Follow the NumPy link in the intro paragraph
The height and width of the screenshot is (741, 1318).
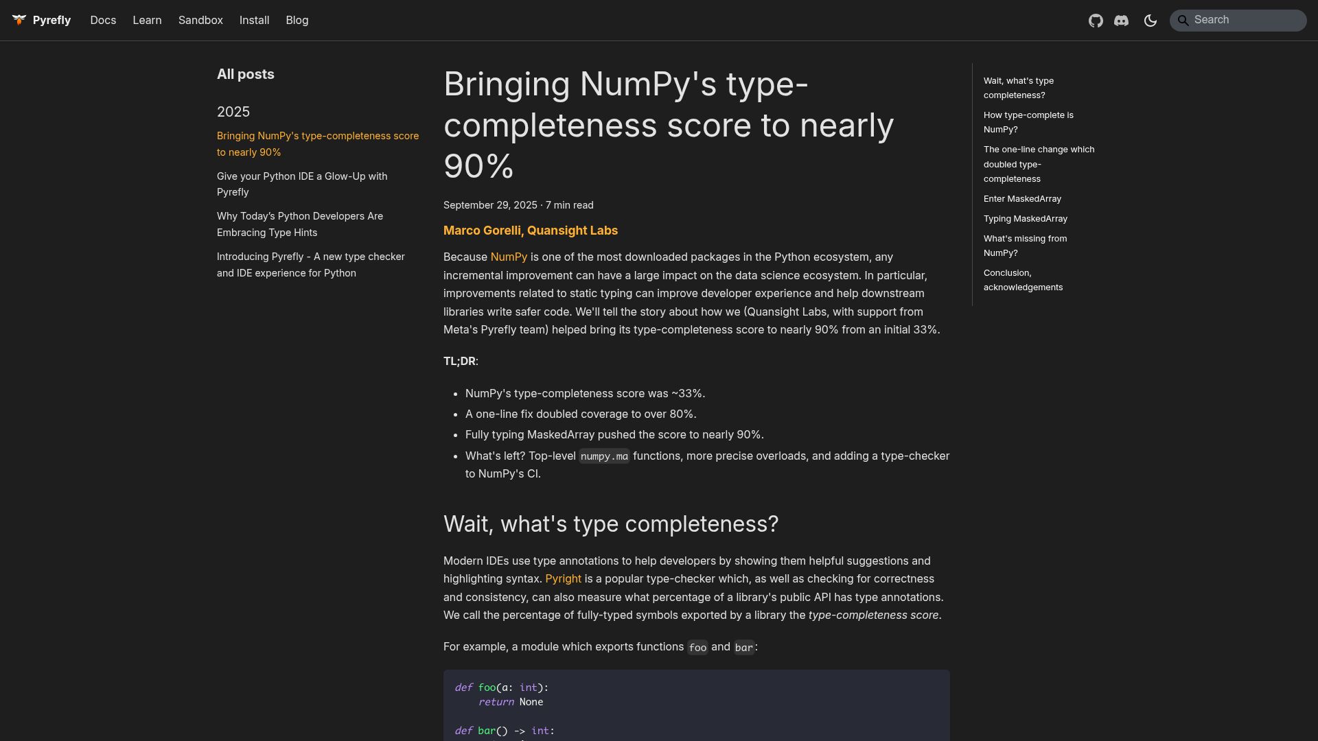509,257
